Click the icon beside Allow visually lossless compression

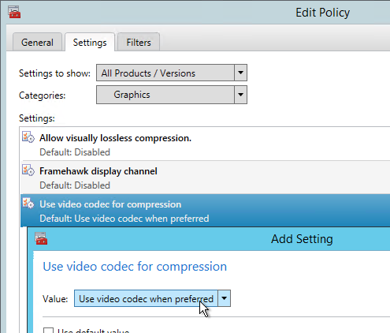tap(28, 137)
